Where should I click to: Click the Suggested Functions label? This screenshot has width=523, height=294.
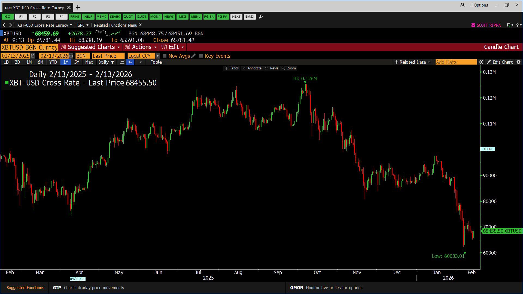click(25, 288)
